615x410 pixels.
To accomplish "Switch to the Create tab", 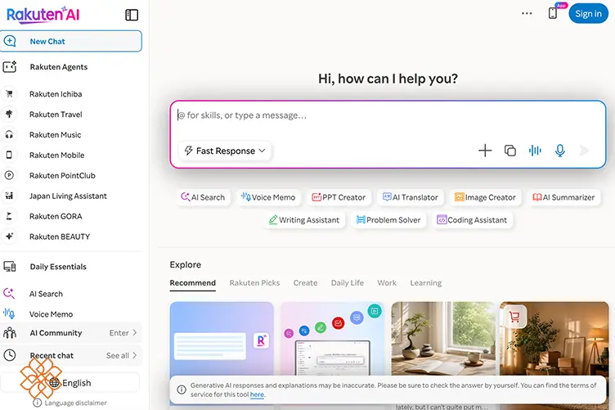I will click(x=305, y=283).
